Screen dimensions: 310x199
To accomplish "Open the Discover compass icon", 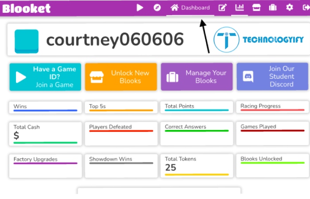I will coord(157,8).
